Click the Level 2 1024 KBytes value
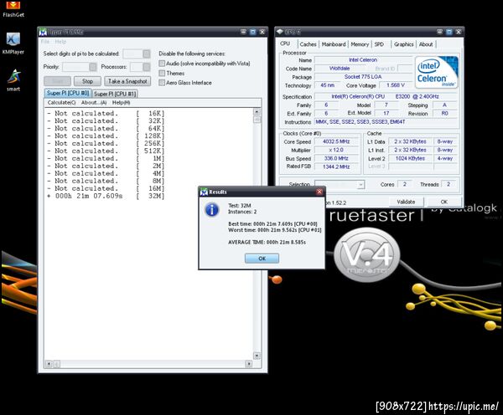503x415 pixels. coord(410,158)
